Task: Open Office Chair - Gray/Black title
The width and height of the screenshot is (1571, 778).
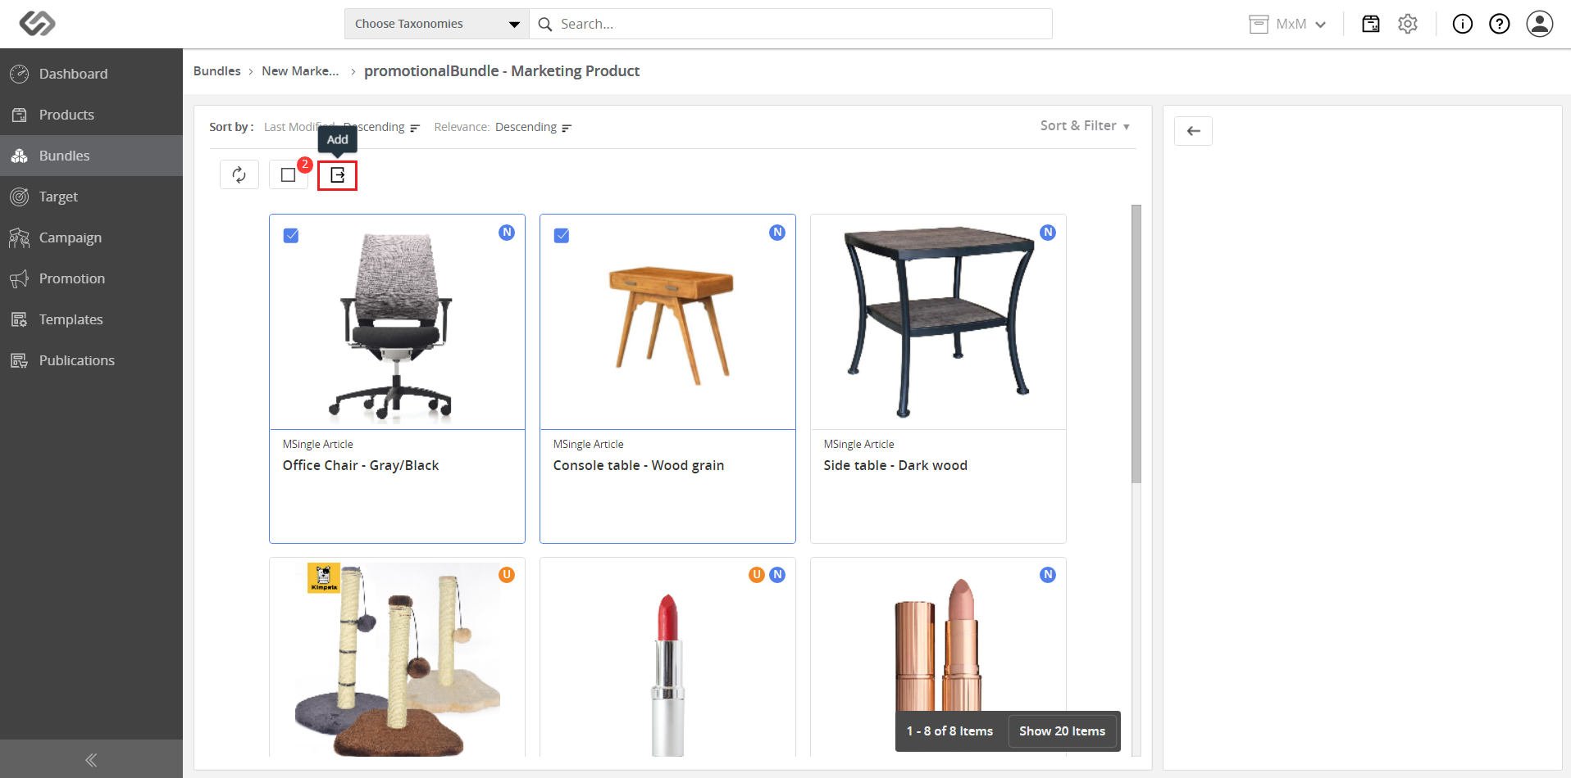Action: 361,465
